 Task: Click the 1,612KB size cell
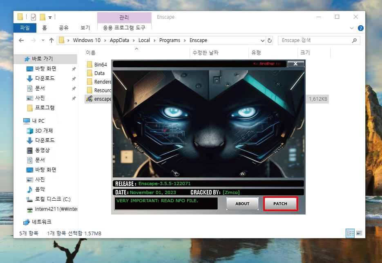click(318, 99)
